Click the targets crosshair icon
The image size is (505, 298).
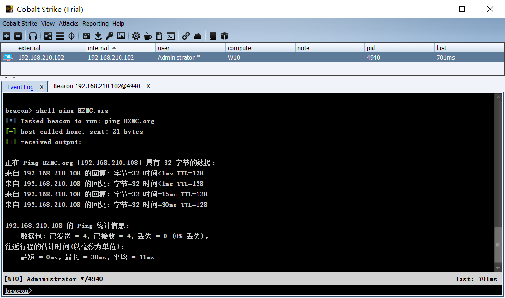pos(71,36)
